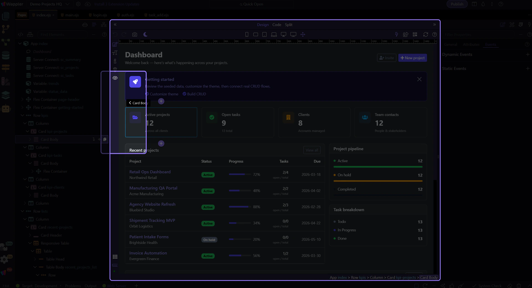Expand Flex Container page-header tree node
The image size is (532, 288).
coord(22,100)
